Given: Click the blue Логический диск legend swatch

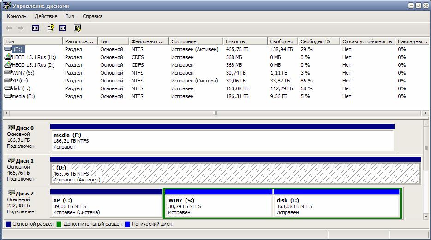Looking at the screenshot, I should pos(128,224).
